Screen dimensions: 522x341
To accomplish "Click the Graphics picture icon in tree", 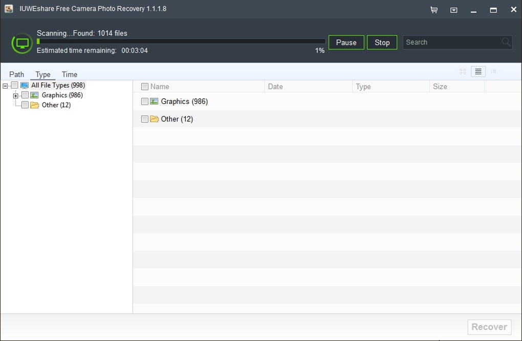I will [35, 95].
